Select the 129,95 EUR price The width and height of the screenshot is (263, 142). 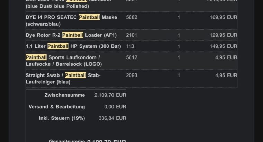[x=223, y=35]
